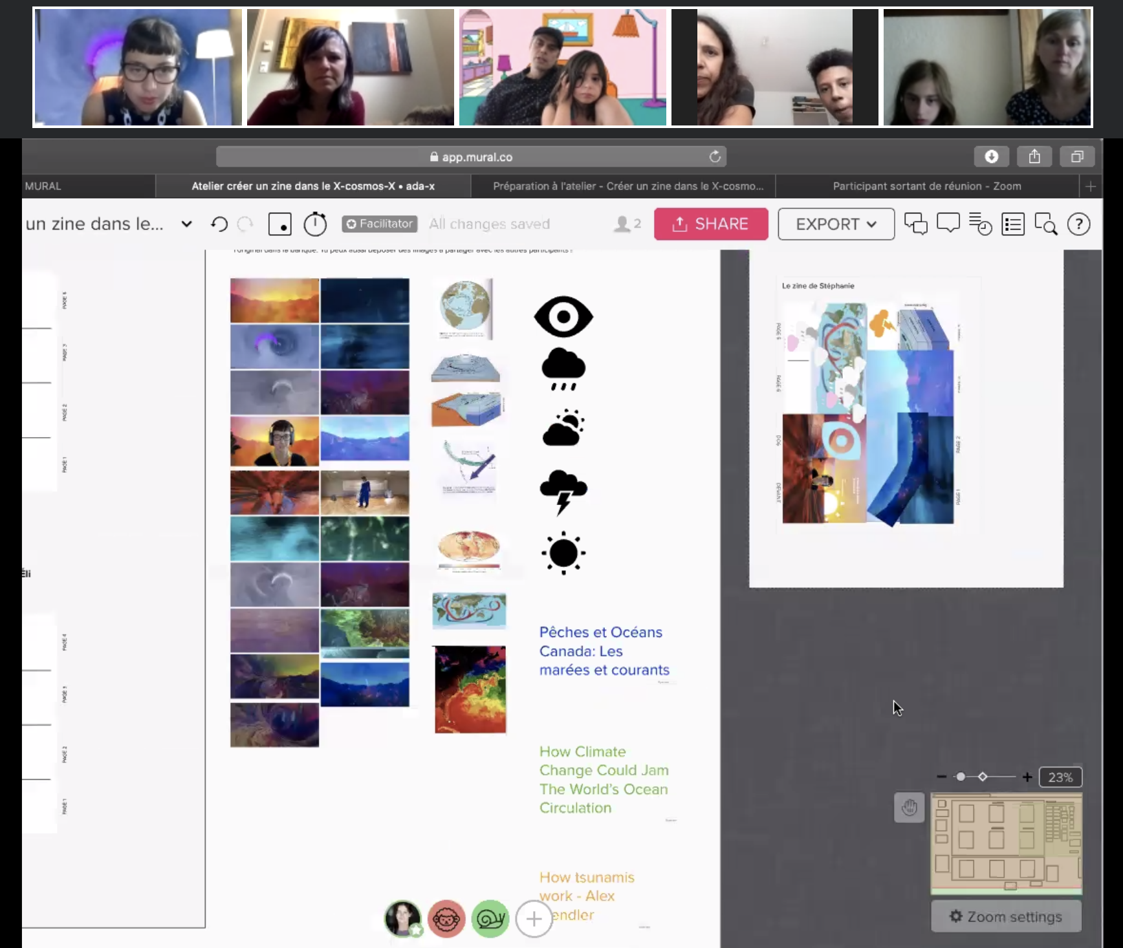Click the Le zine de Stéphanie title

[818, 285]
